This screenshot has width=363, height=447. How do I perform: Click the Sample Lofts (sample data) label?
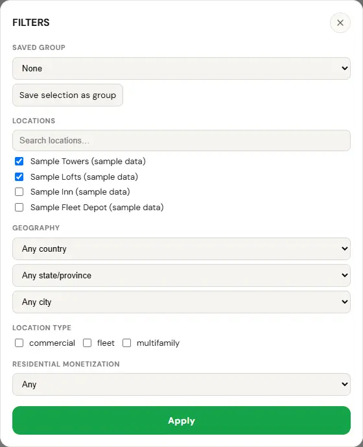coord(84,176)
